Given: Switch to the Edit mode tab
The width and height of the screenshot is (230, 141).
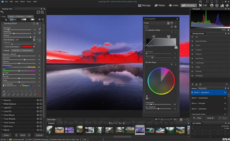Looking at the screenshot, I should click(202, 5).
